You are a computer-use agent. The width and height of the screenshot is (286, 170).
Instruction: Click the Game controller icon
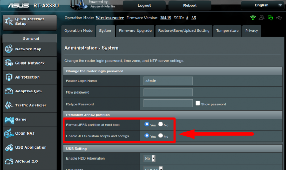9,120
